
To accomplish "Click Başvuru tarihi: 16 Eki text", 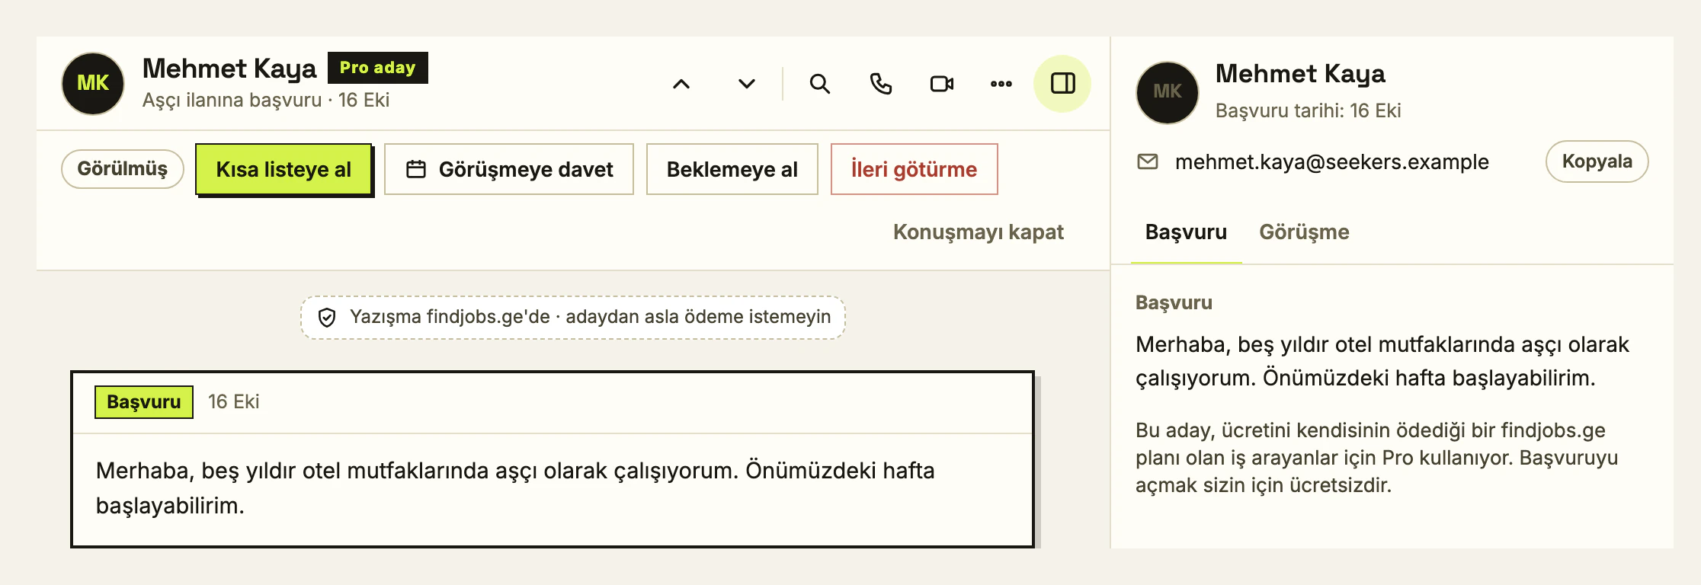I will 1309,111.
